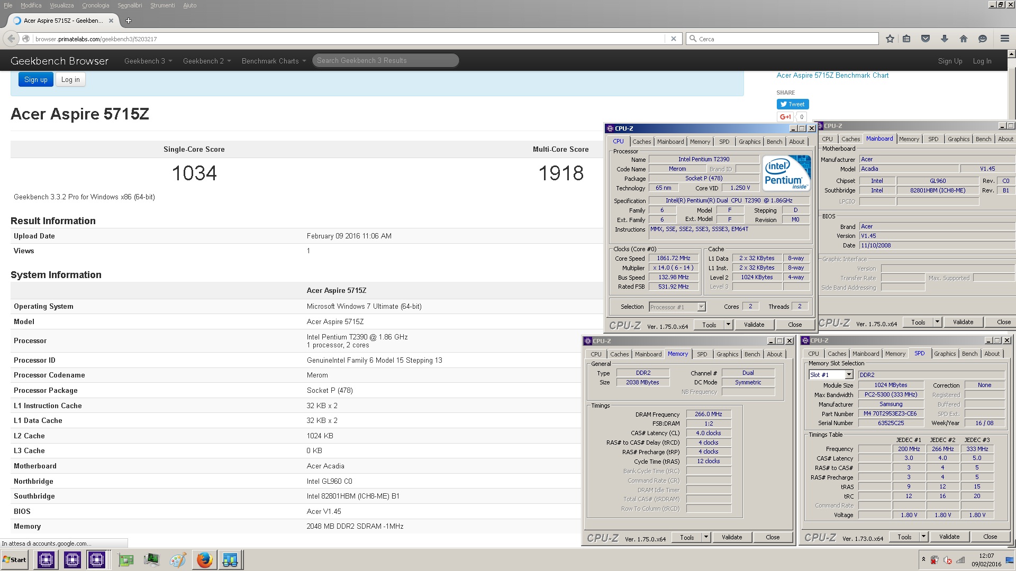Click the Windows Start button
Viewport: 1016px width, 571px height.
pos(15,559)
